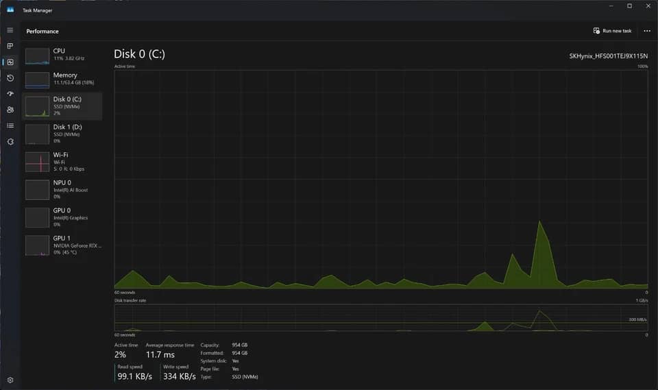
Task: Click the Disk 0 (C:) heading
Action: click(139, 54)
